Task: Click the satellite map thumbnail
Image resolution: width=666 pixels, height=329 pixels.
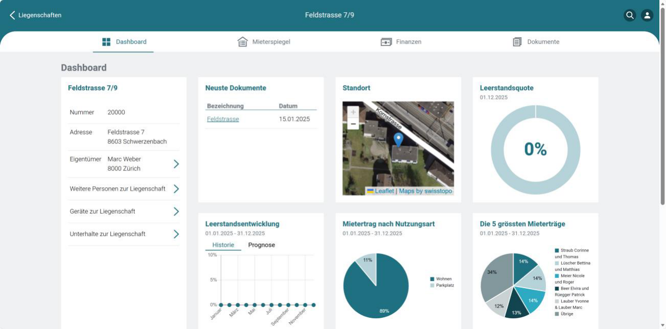Action: [x=398, y=148]
